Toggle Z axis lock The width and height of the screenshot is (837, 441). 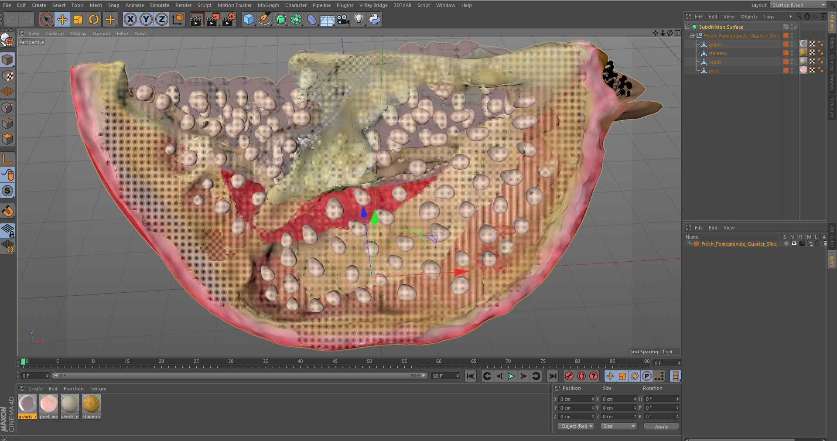coord(162,19)
